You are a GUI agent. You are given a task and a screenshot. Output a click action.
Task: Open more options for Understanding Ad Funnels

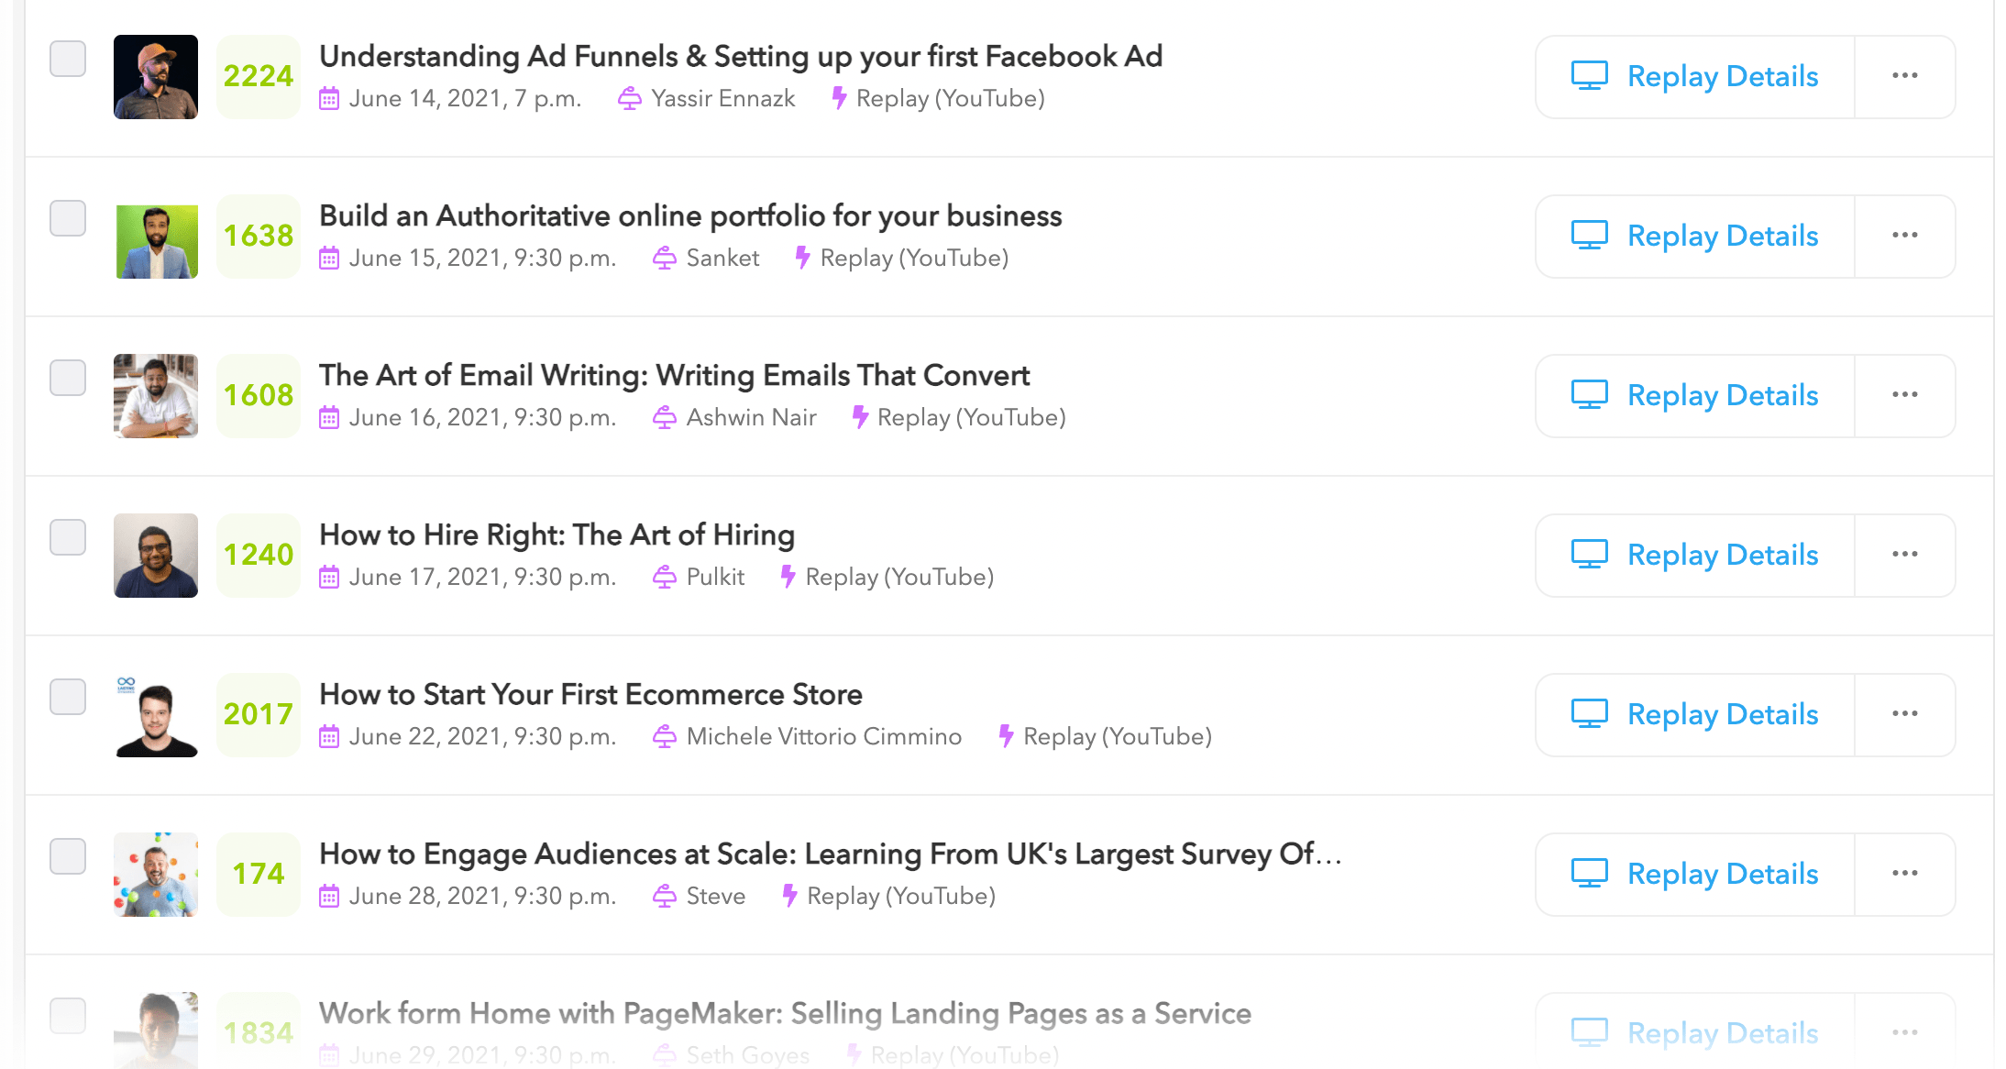pyautogui.click(x=1904, y=76)
